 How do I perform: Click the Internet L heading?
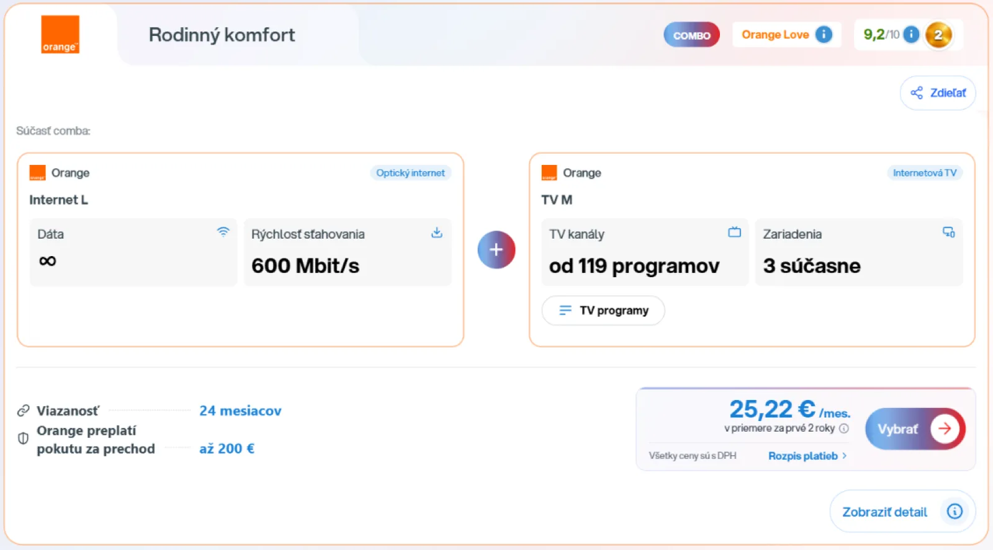58,200
